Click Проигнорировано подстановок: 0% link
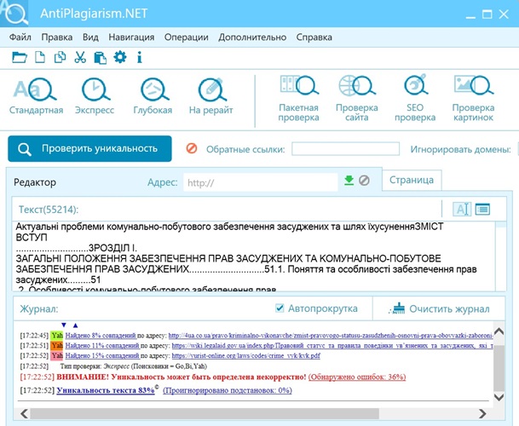Image resolution: width=519 pixels, height=426 pixels. pos(228,390)
